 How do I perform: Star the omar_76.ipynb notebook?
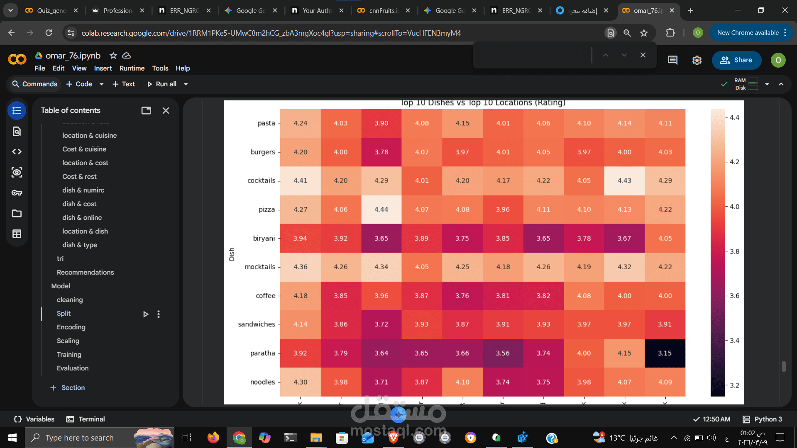click(113, 56)
